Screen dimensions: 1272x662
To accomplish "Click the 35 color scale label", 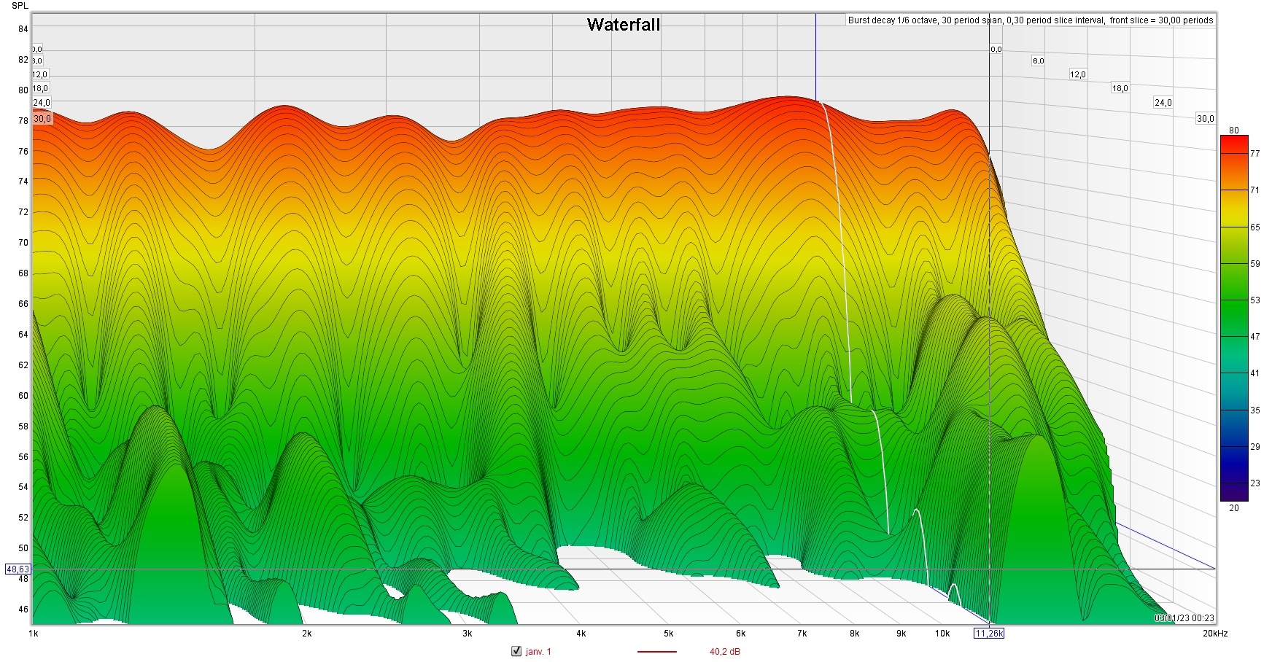I will pos(1255,410).
